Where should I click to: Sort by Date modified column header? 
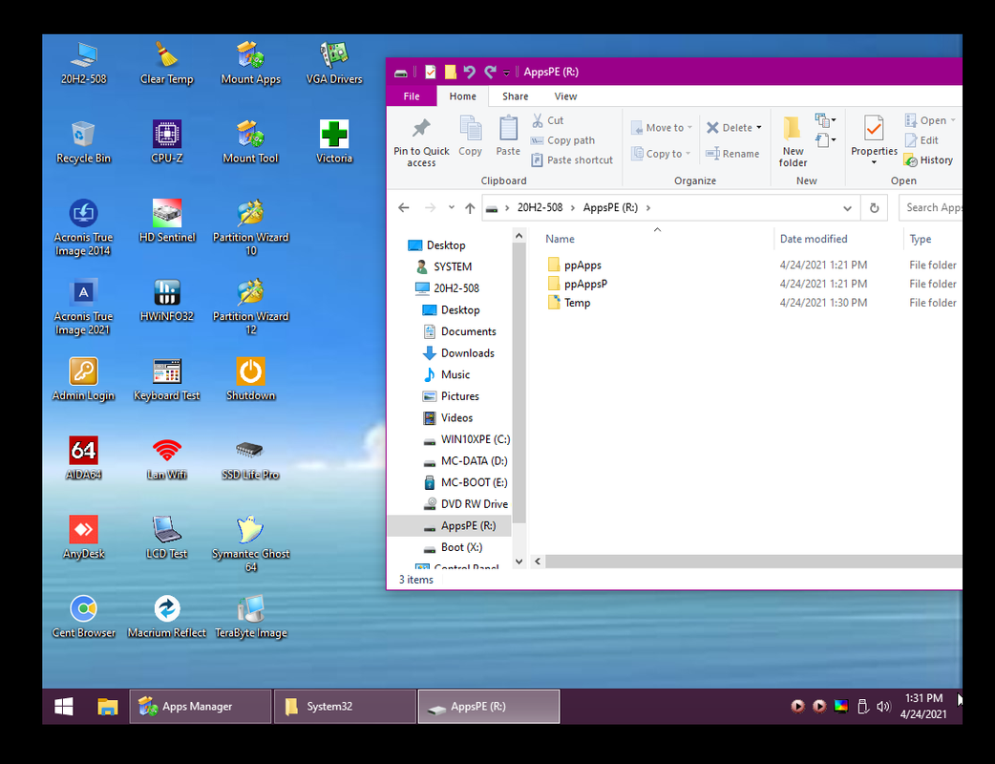(813, 239)
